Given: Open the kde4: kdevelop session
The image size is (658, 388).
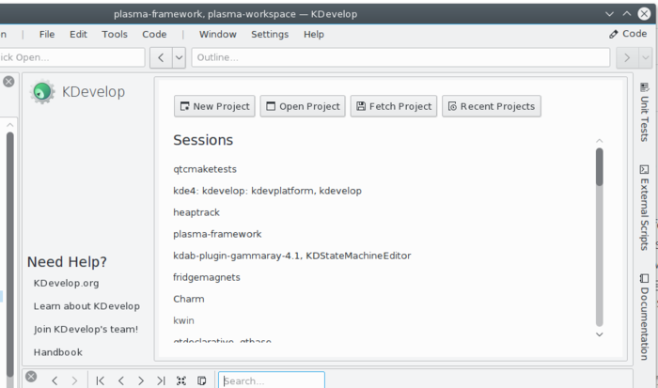Looking at the screenshot, I should [267, 191].
